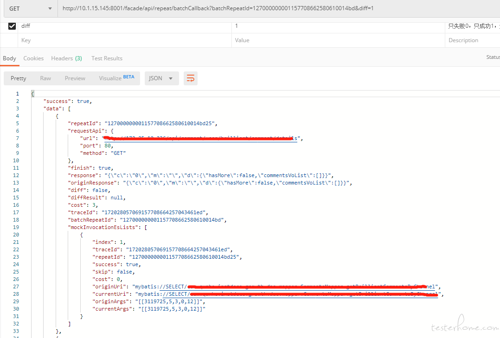Click the "requestApi": { line

pyautogui.click(x=90, y=131)
